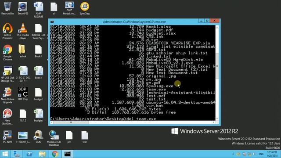Click the '32 File(s)' summary line
Viewport: 281px width, 158px height.
pos(122,109)
